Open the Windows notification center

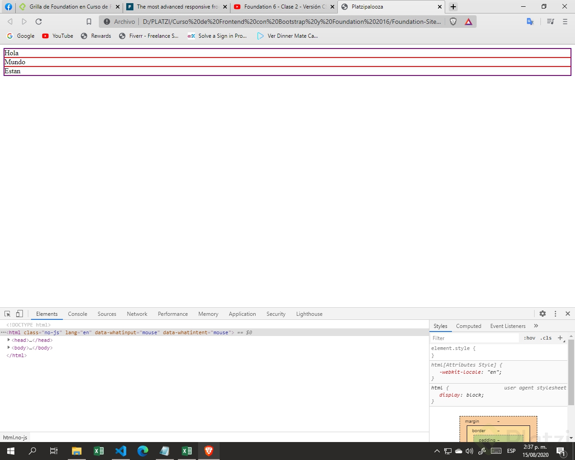click(x=561, y=451)
